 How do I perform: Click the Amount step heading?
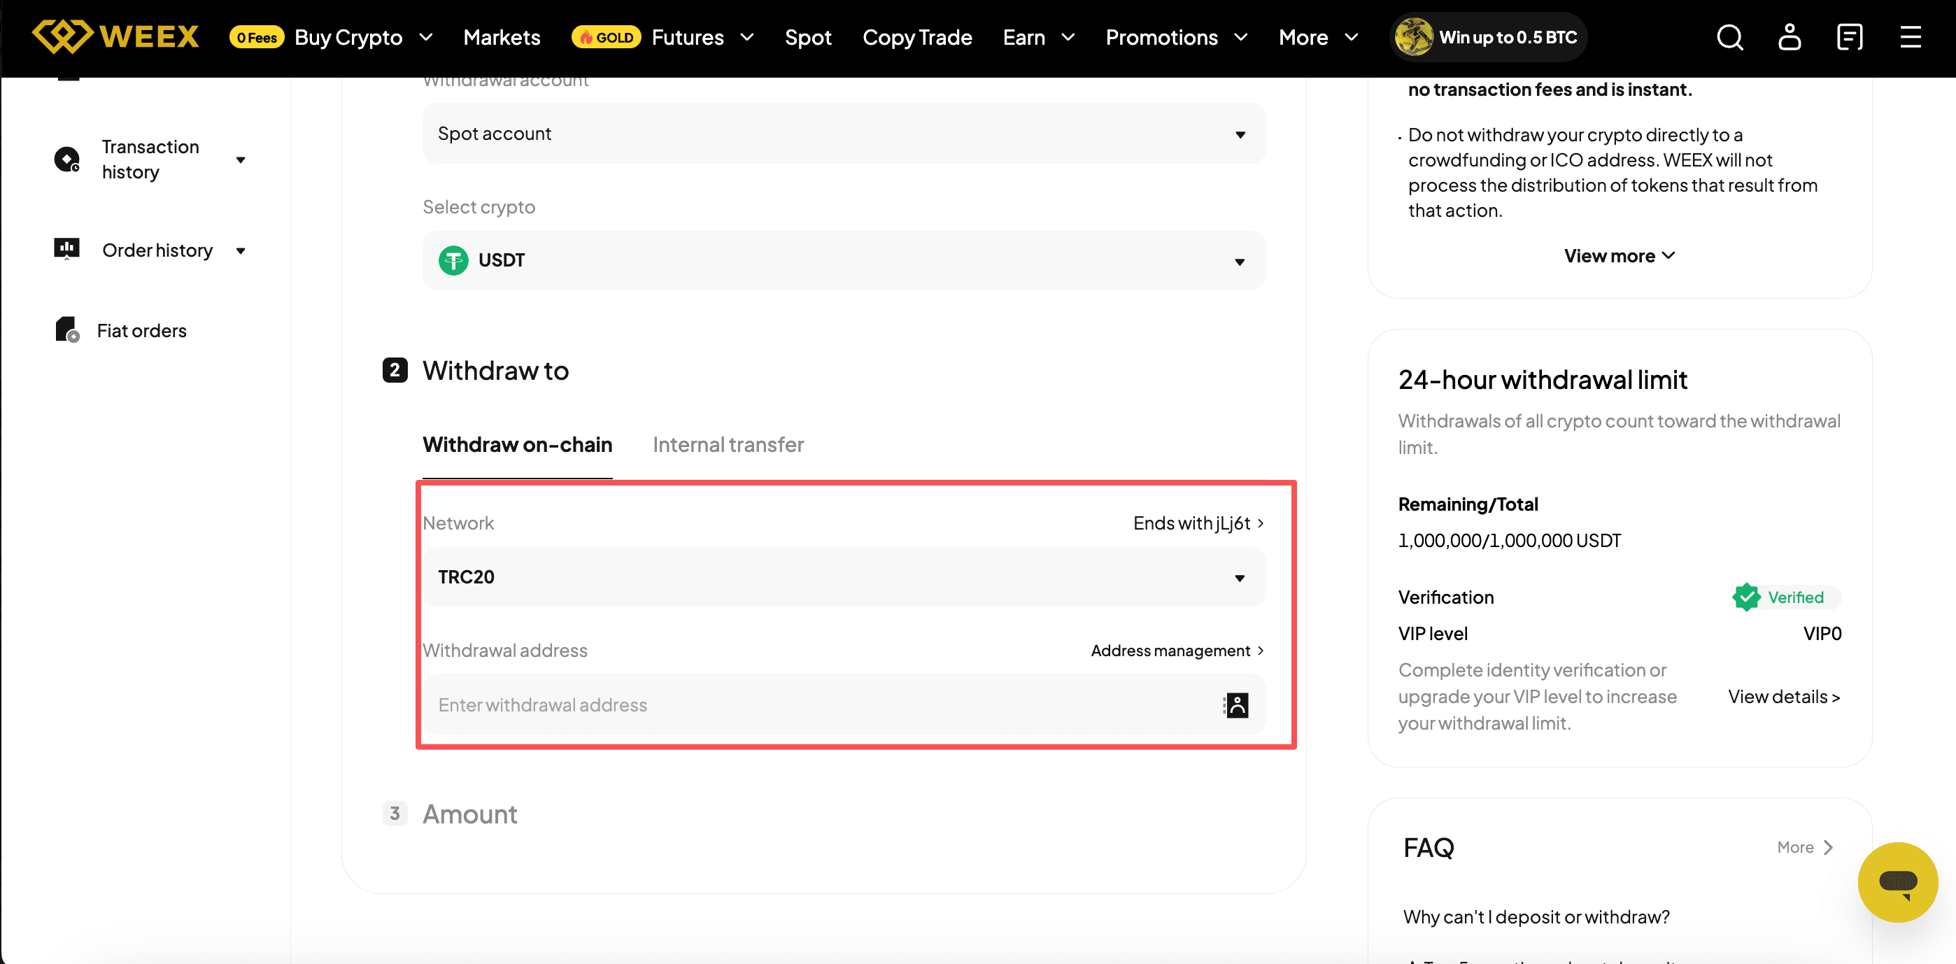coord(469,814)
